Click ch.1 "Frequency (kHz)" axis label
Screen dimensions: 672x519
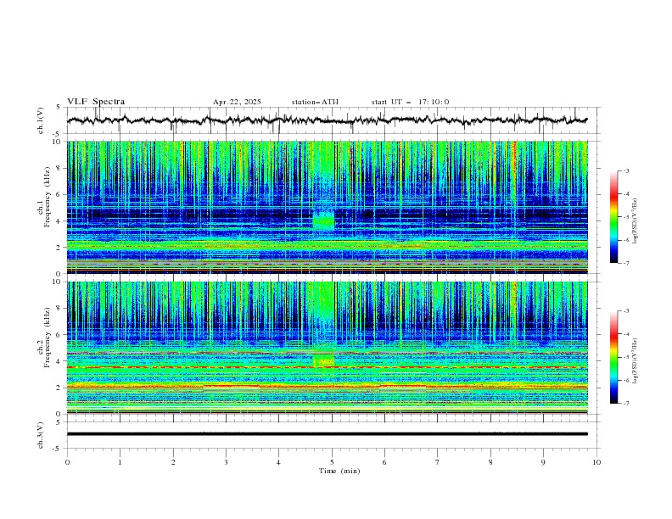[x=48, y=198]
